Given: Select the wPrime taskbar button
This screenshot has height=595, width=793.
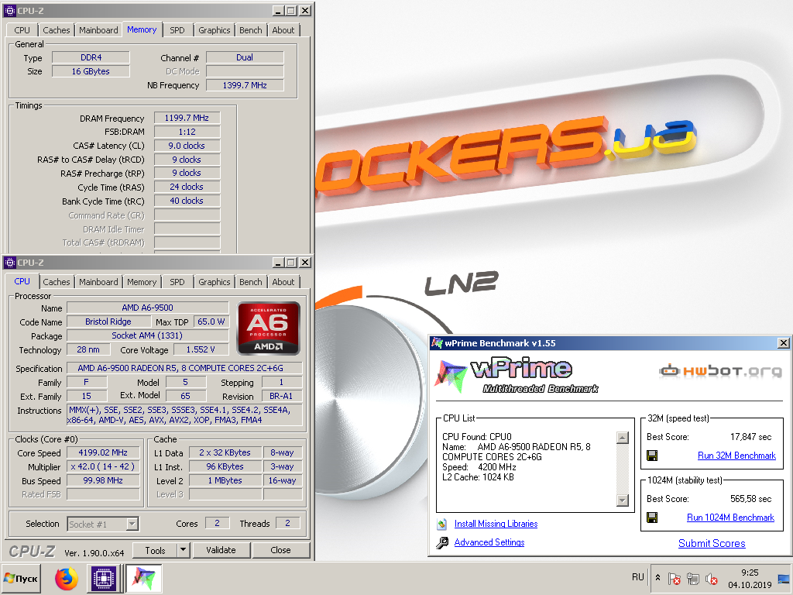Looking at the screenshot, I should [143, 578].
